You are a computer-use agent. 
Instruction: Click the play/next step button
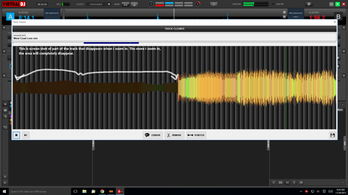pyautogui.click(x=26, y=135)
